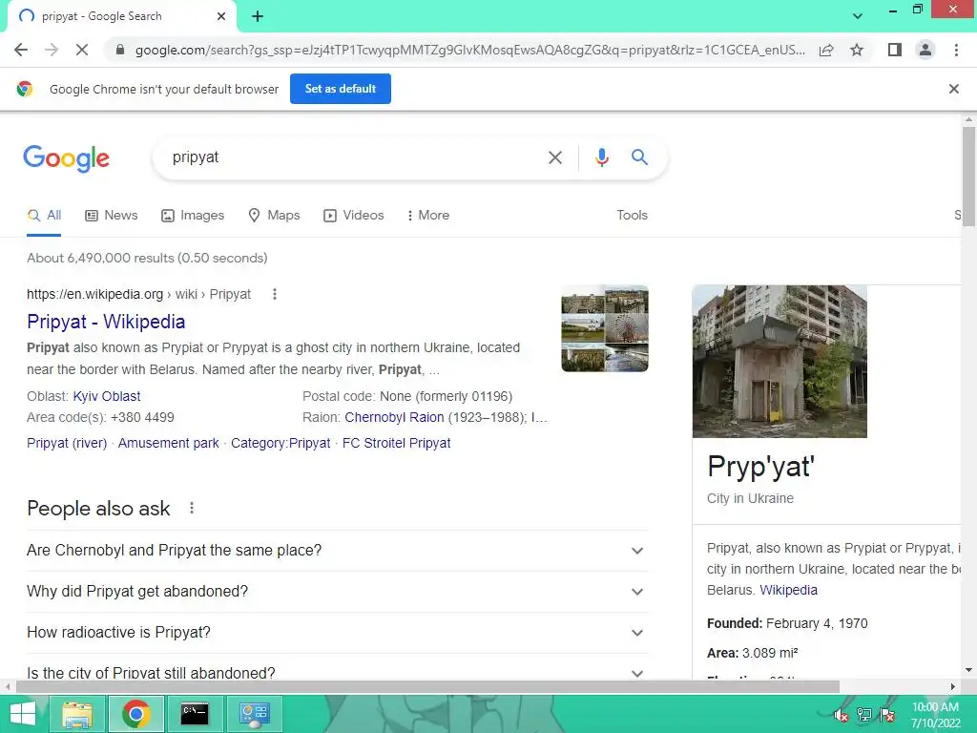Open the Control Panel taskbar icon
This screenshot has height=733, width=977.
tap(254, 714)
